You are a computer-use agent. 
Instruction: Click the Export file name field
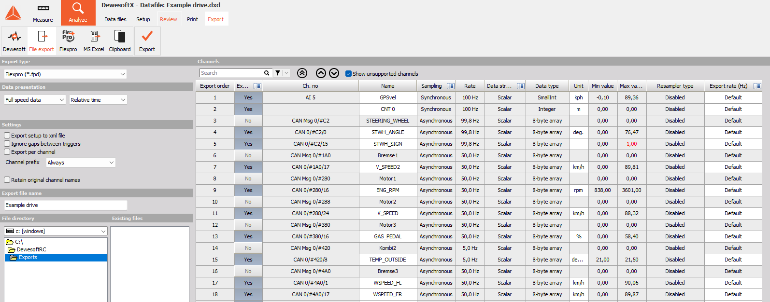[x=65, y=205]
